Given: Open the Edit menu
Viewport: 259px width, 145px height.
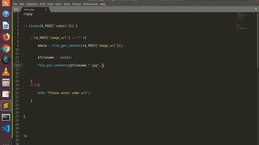Looking at the screenshot, I should click(x=22, y=4).
